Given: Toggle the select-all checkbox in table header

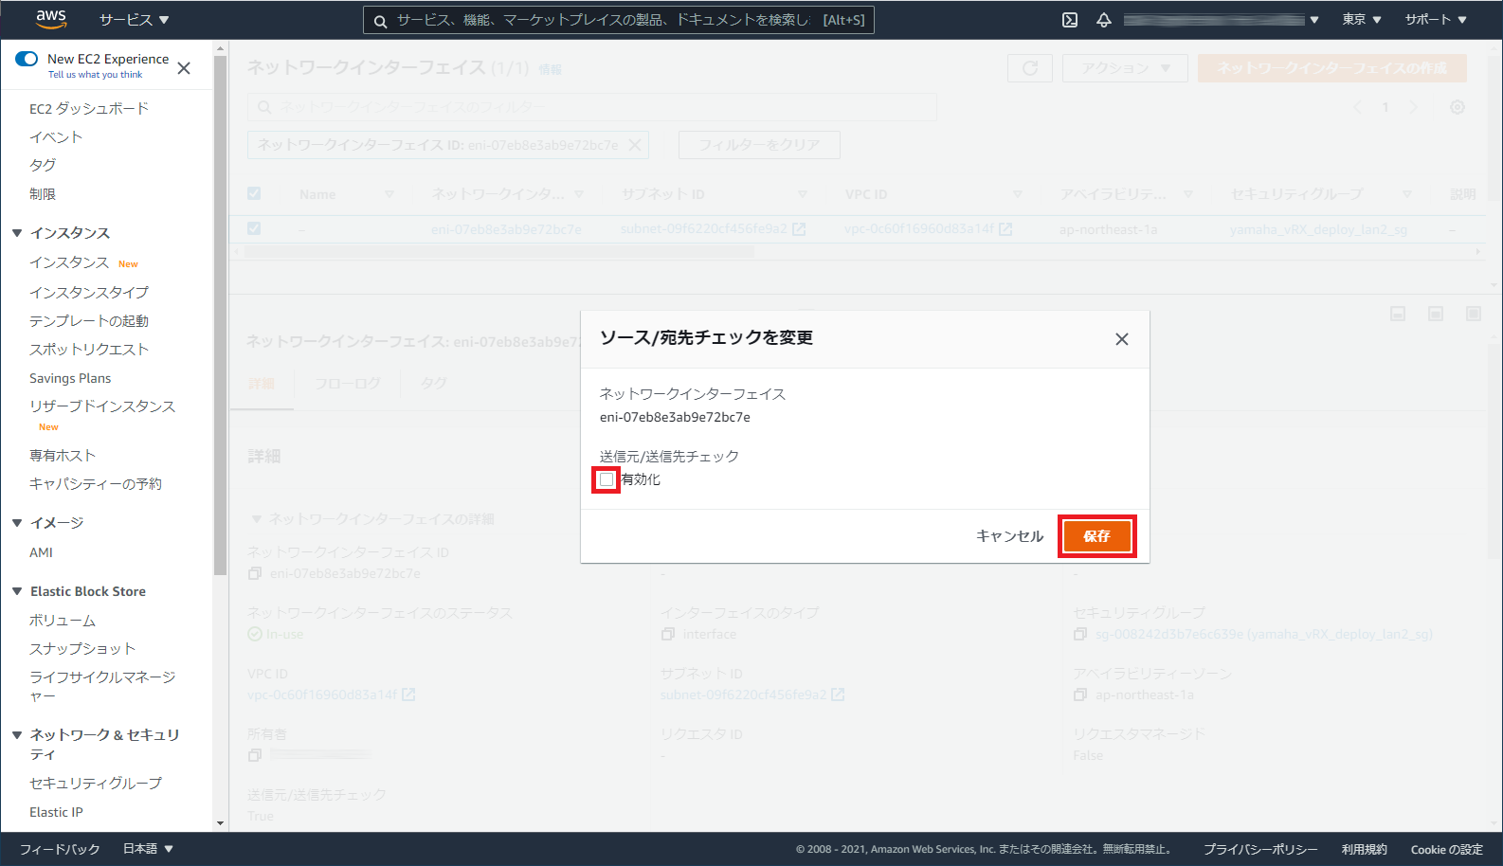Looking at the screenshot, I should tap(254, 193).
